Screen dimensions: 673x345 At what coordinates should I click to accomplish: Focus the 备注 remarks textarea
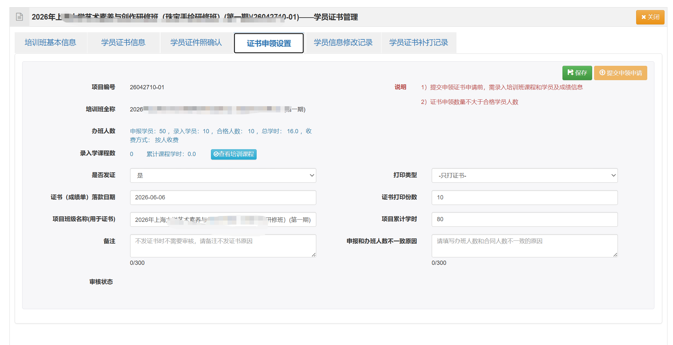[223, 246]
